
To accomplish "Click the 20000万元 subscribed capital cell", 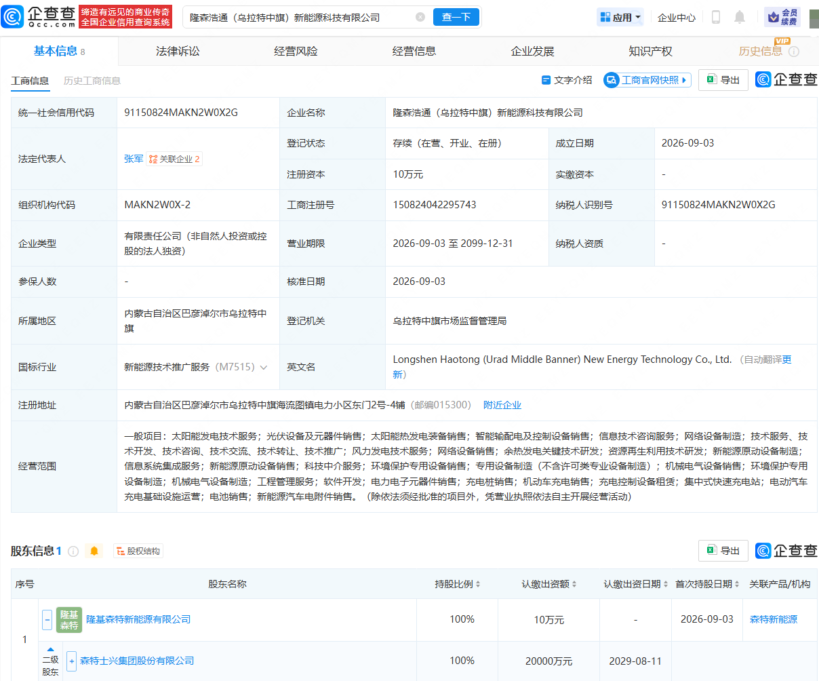I will (x=549, y=661).
